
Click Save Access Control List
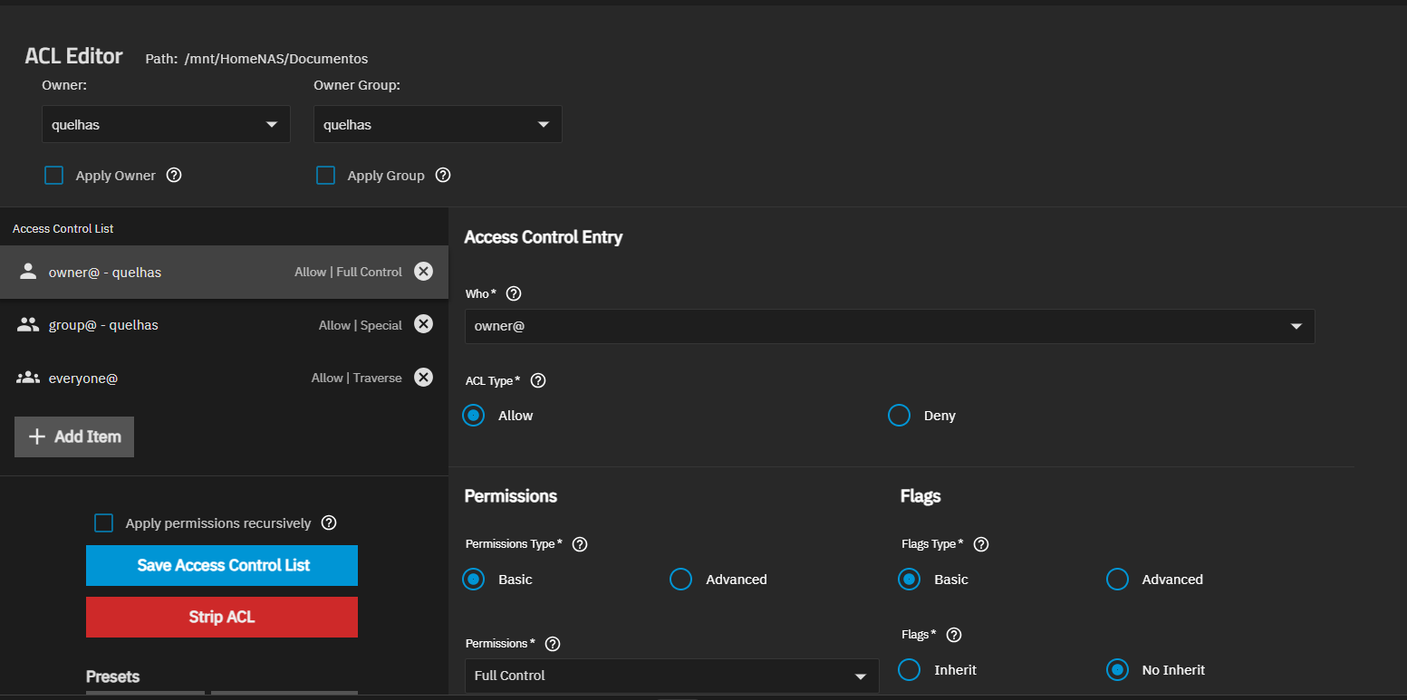[222, 566]
